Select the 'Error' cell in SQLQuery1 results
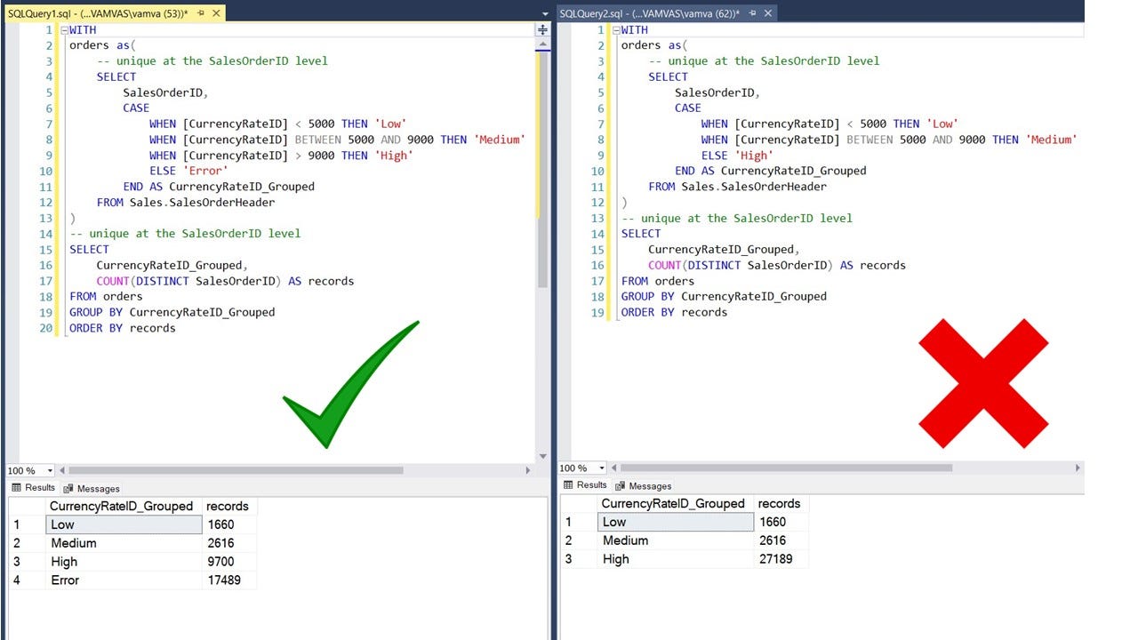 tap(123, 580)
